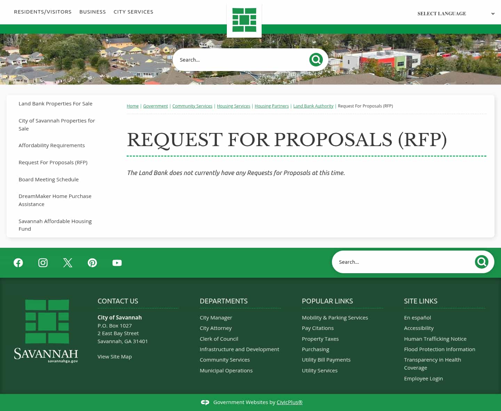The height and width of the screenshot is (411, 501).
Task: Open the YouTube channel icon
Action: coord(117,263)
